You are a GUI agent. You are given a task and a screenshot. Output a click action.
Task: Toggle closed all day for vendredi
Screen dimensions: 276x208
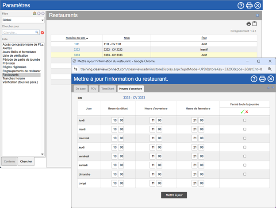tap(245, 156)
